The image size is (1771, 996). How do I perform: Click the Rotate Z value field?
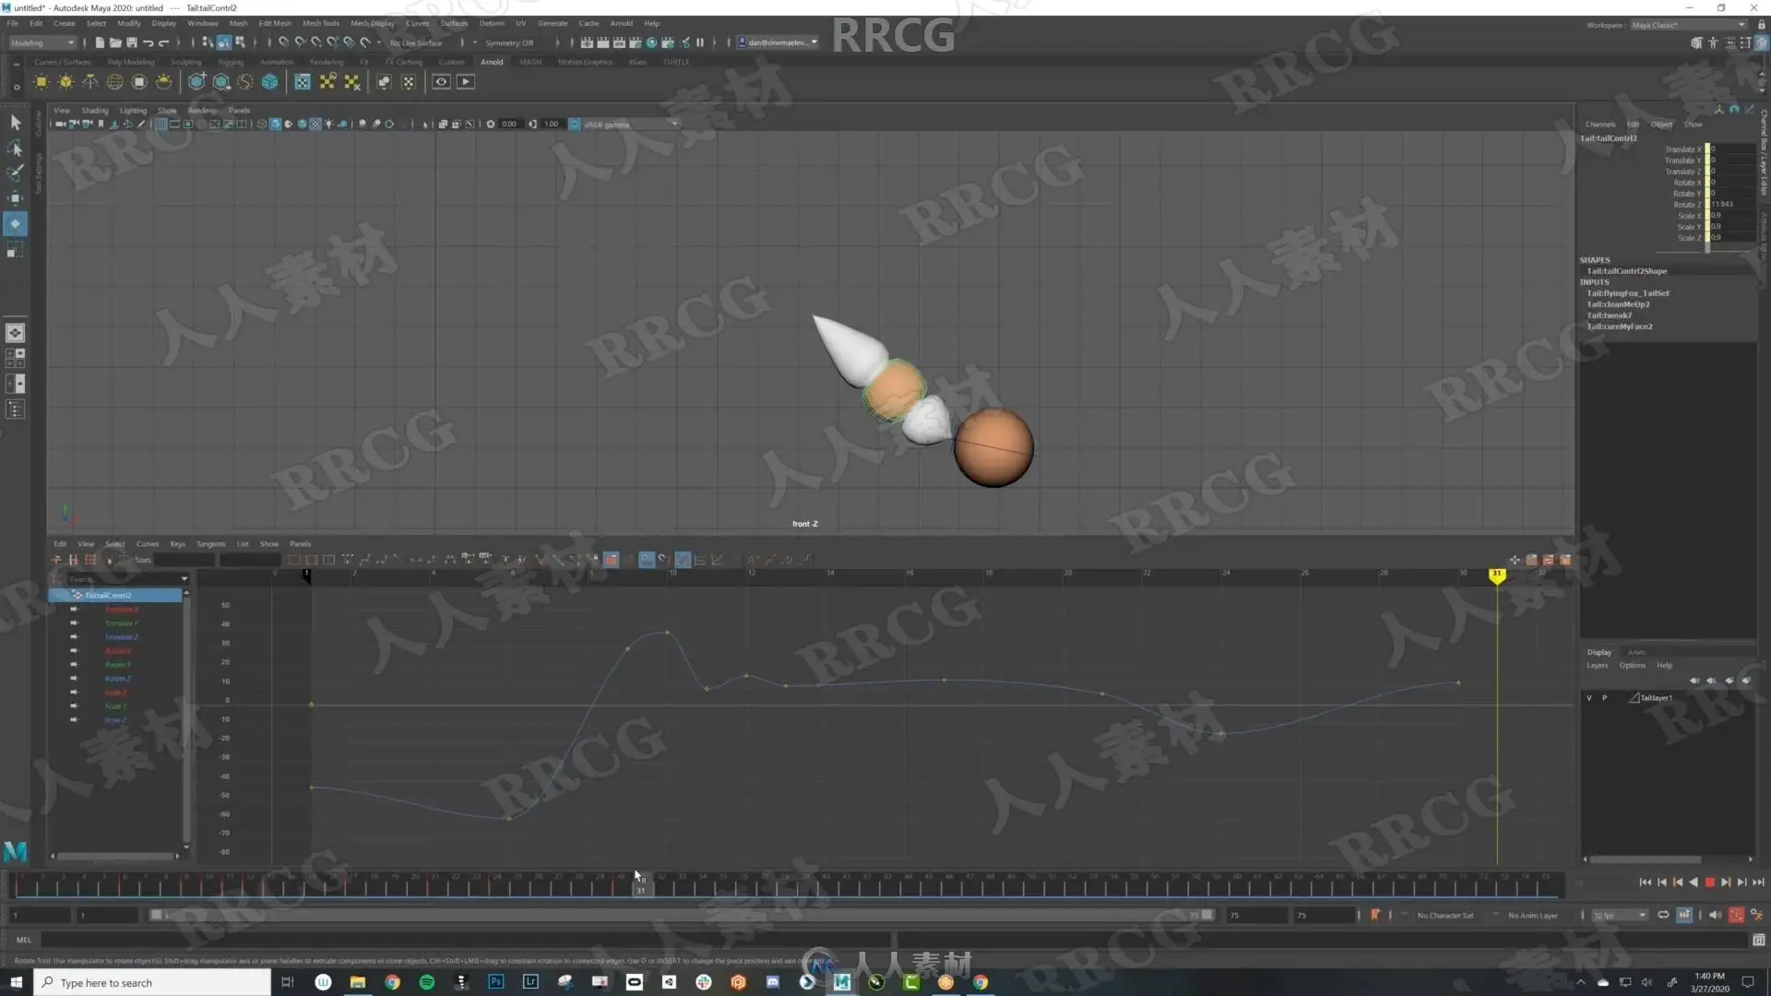click(x=1730, y=205)
